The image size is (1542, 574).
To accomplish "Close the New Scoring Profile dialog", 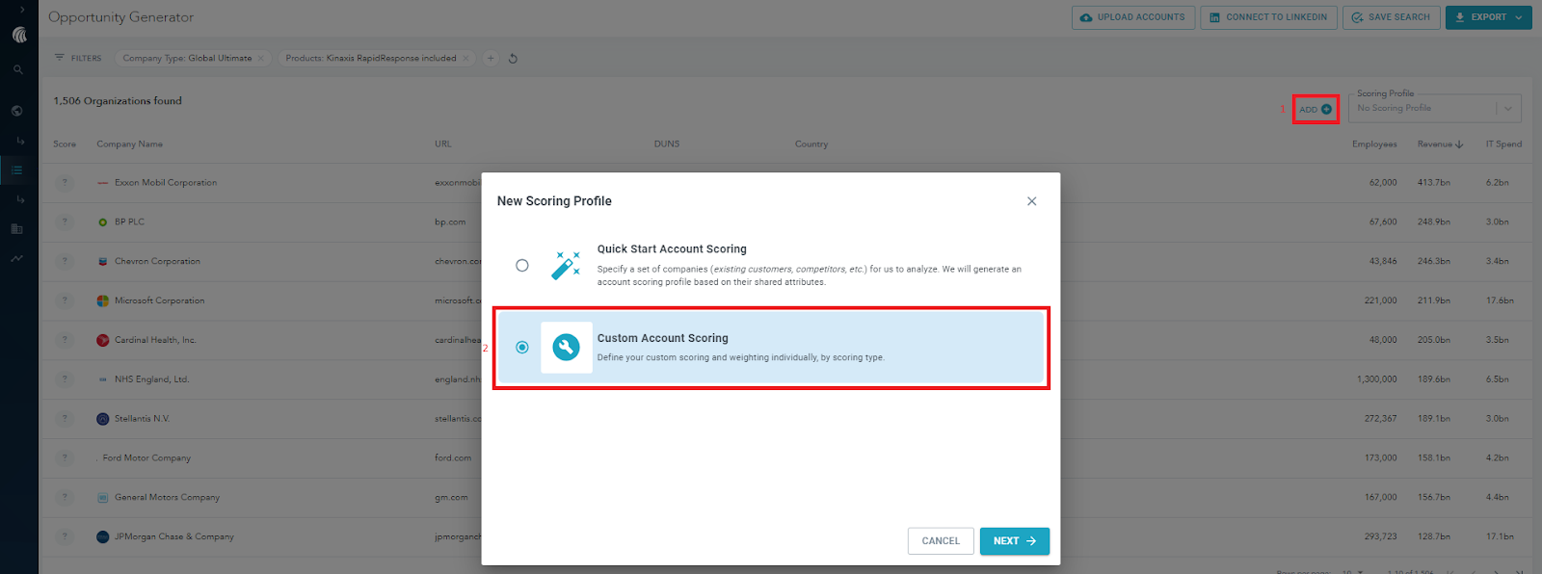I will click(1031, 201).
